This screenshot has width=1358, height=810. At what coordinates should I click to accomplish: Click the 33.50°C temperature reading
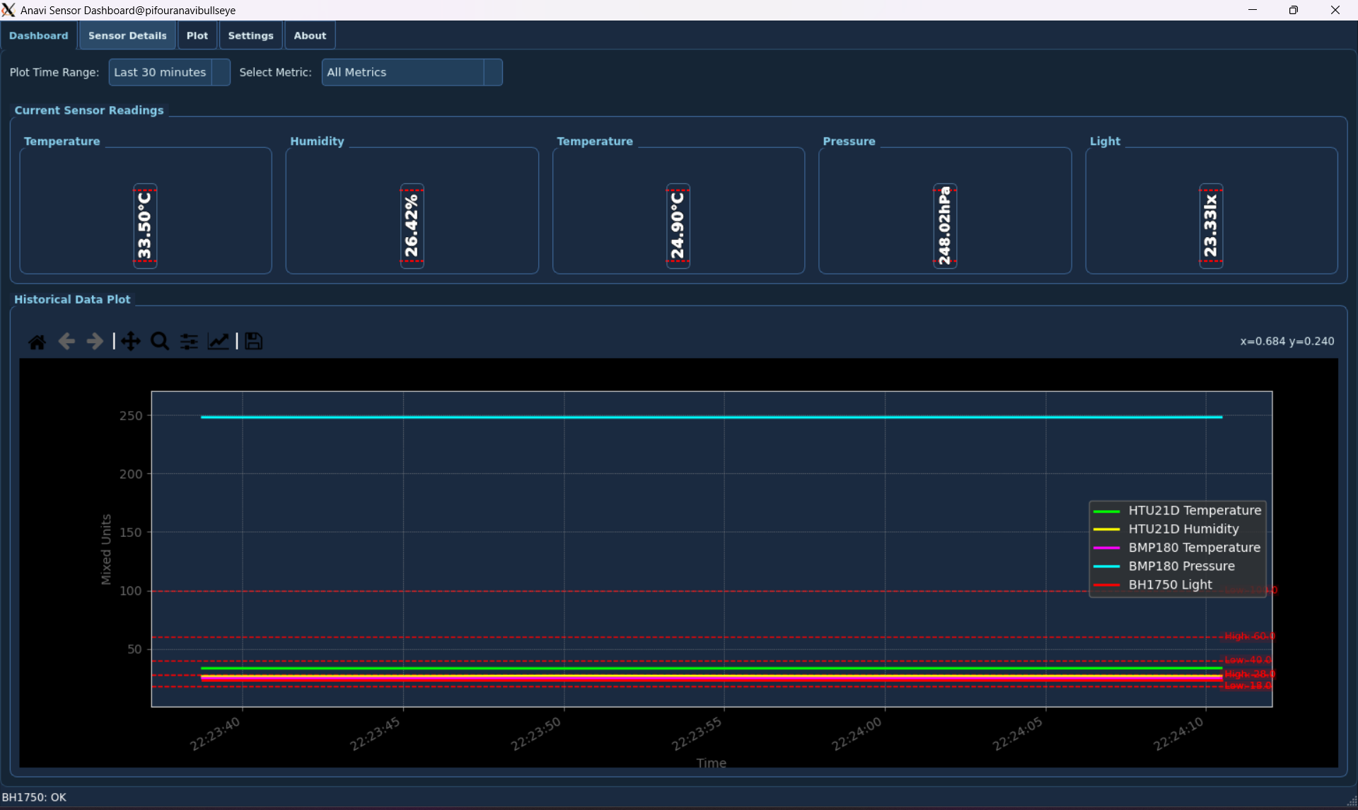pos(145,226)
